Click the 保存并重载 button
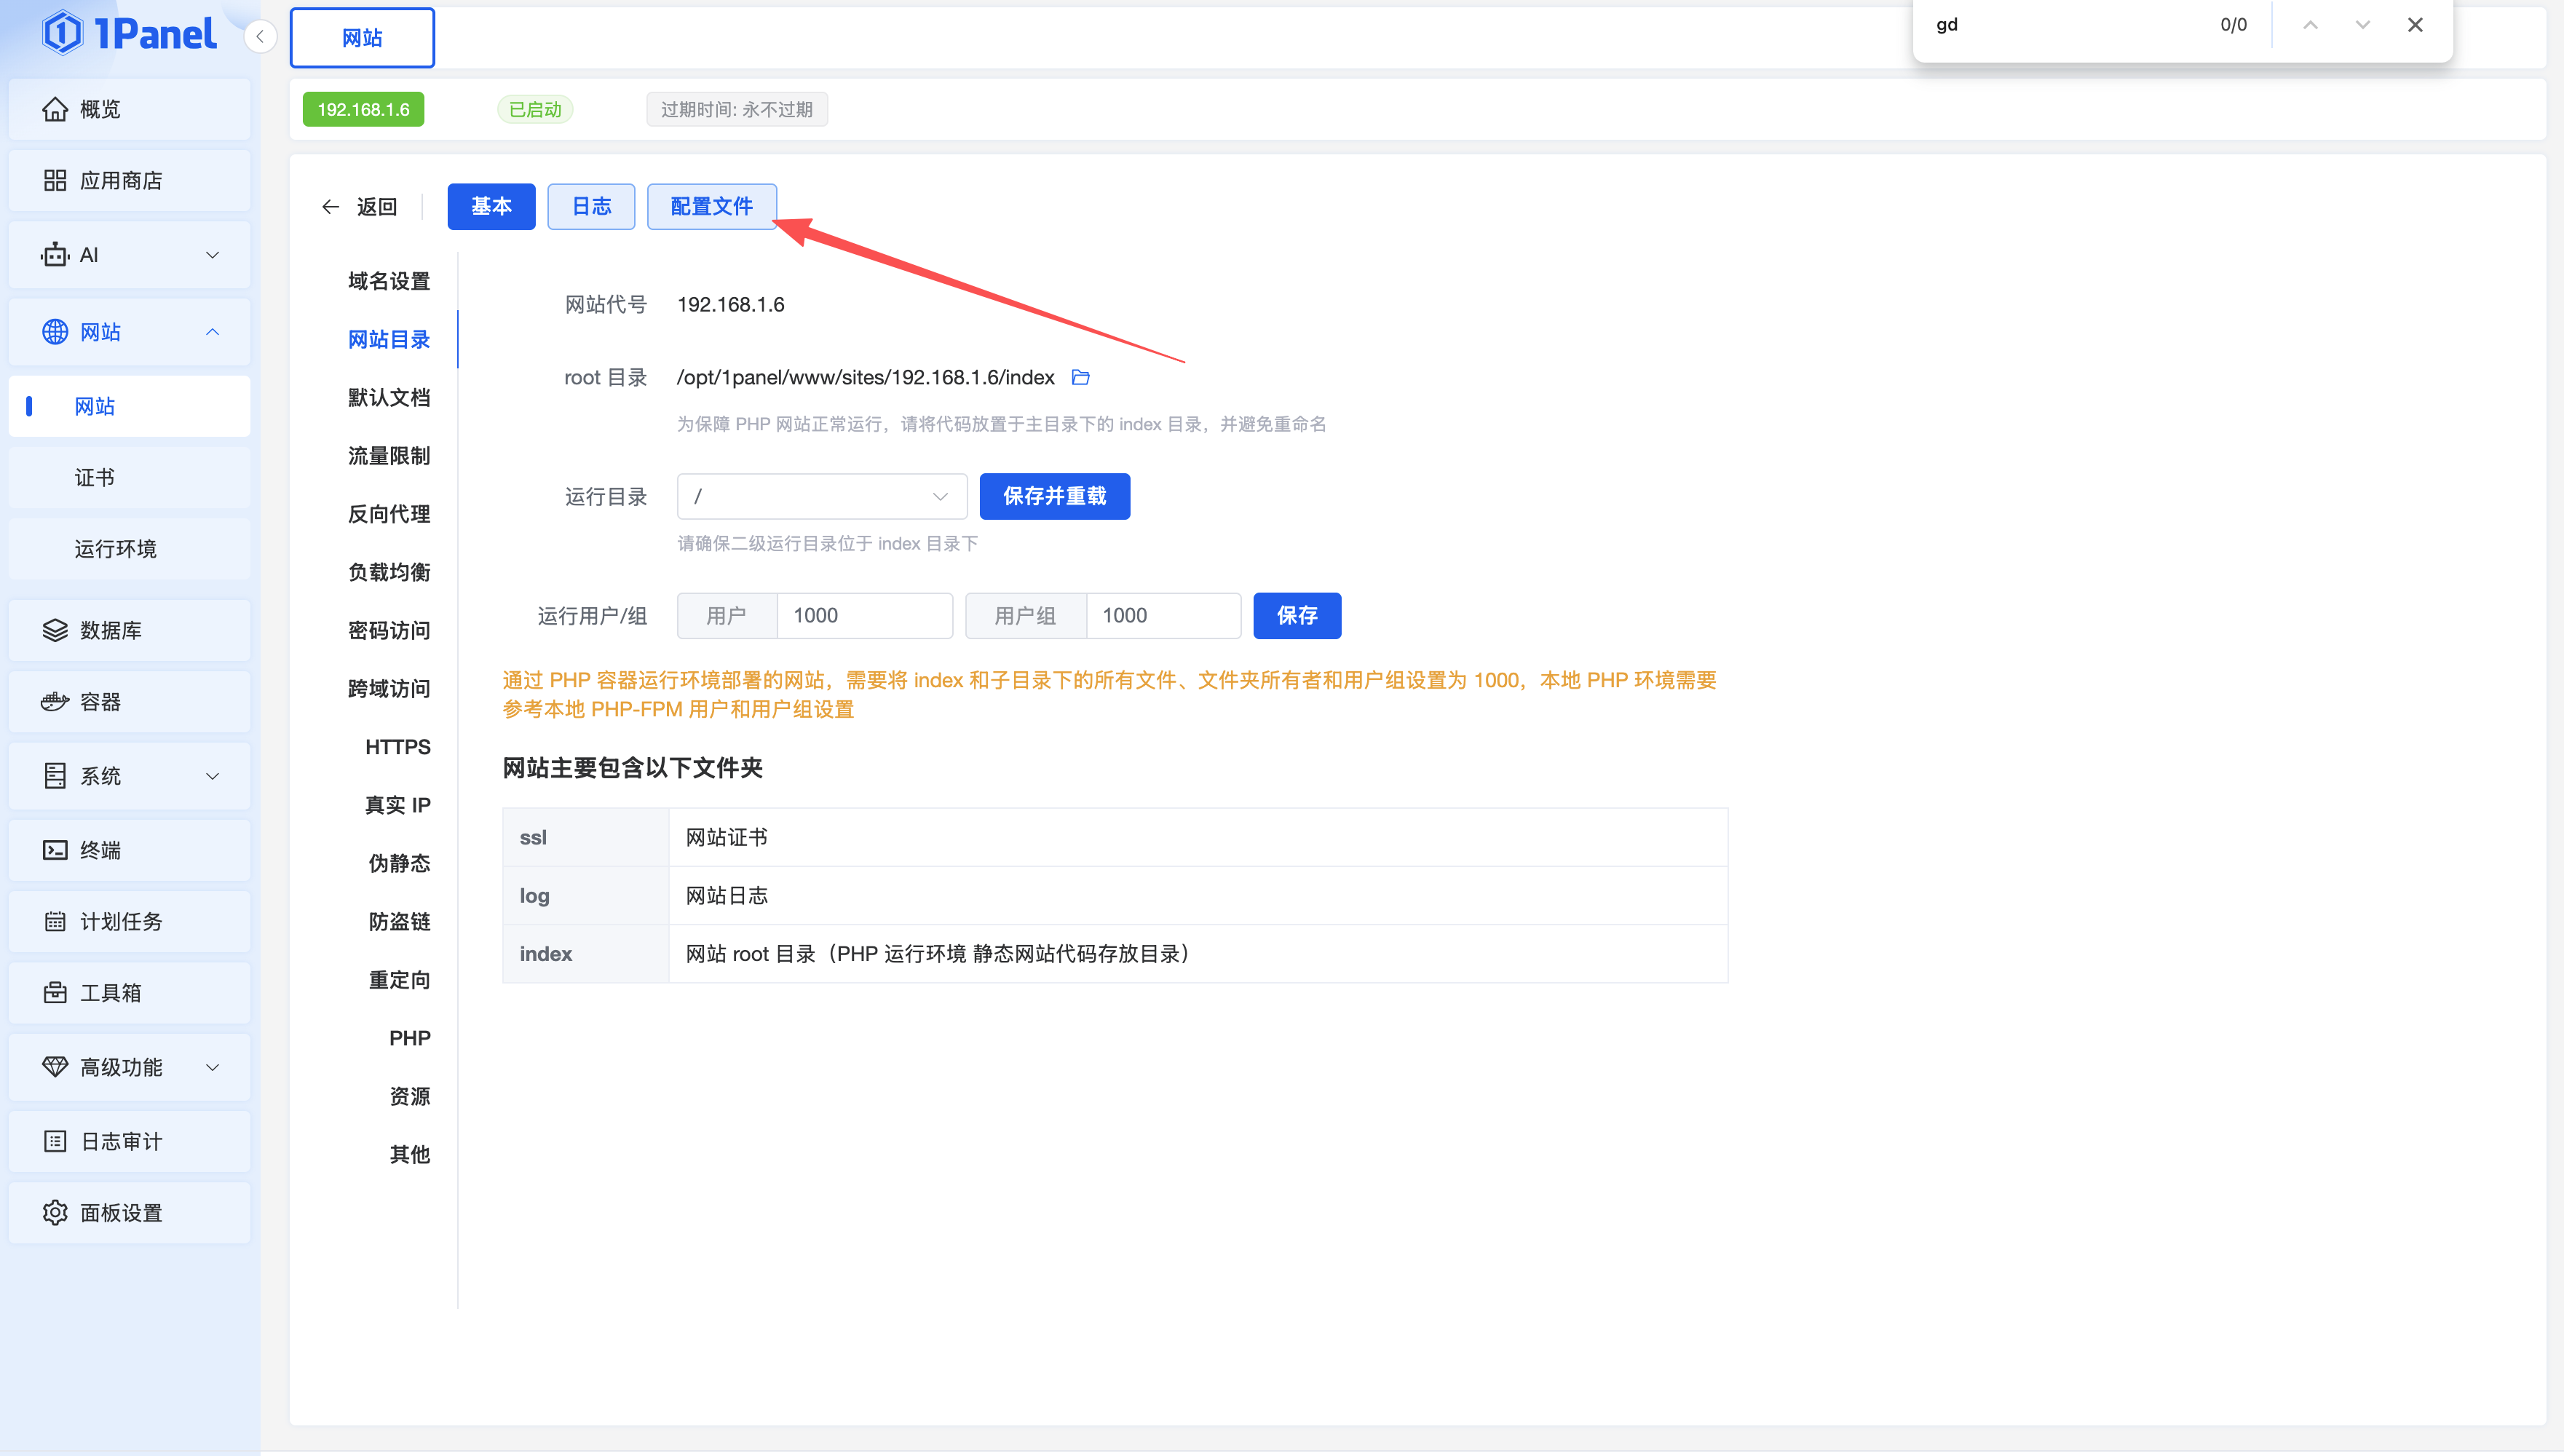Image resolution: width=2564 pixels, height=1456 pixels. click(x=1054, y=496)
